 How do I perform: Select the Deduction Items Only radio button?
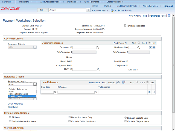[x=70, y=117]
